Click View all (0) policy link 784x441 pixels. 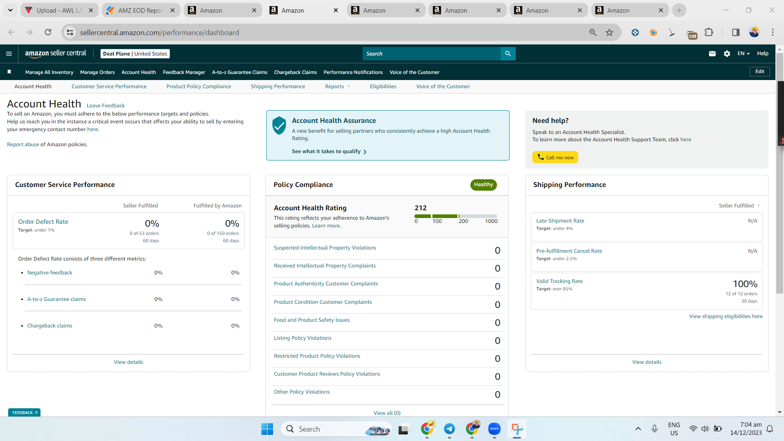(387, 413)
